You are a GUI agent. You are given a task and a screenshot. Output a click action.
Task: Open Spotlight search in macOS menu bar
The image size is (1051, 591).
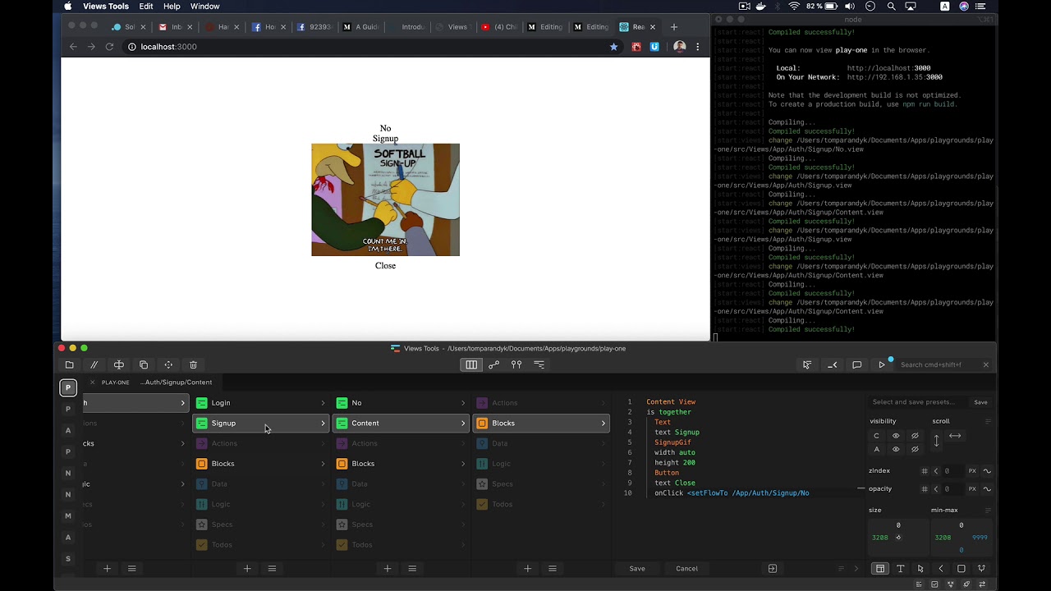[891, 7]
